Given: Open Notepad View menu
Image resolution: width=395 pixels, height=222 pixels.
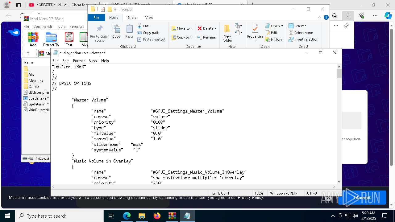Looking at the screenshot, I should pyautogui.click(x=93, y=61).
